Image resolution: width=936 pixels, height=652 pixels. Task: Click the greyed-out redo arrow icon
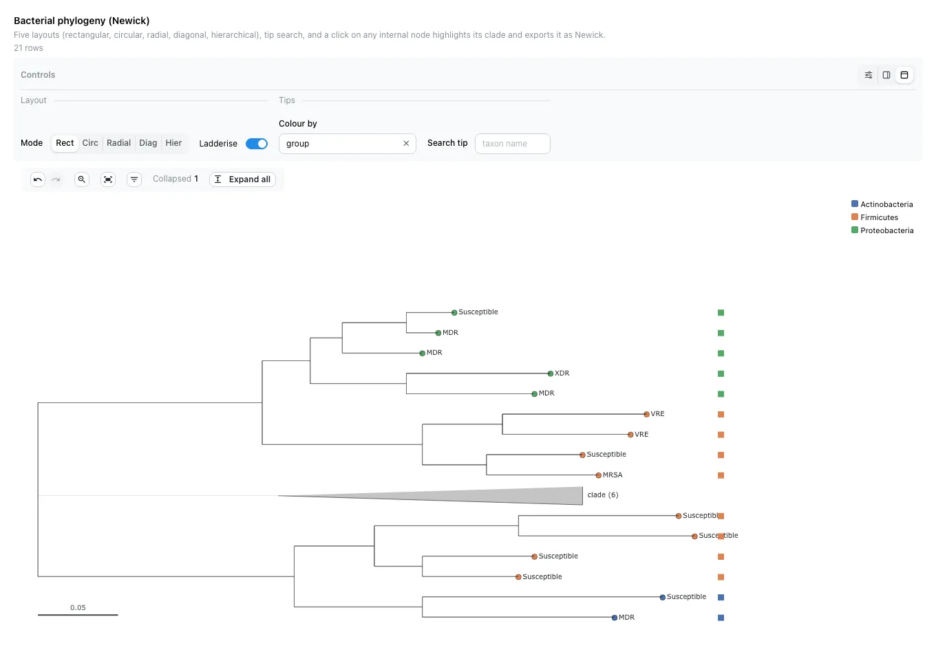click(x=56, y=180)
